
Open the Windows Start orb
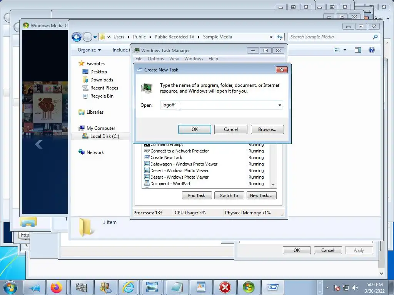[10, 287]
